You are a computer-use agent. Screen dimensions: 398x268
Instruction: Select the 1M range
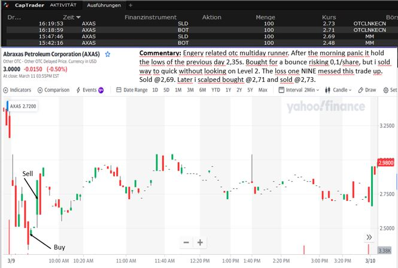coord(178,90)
